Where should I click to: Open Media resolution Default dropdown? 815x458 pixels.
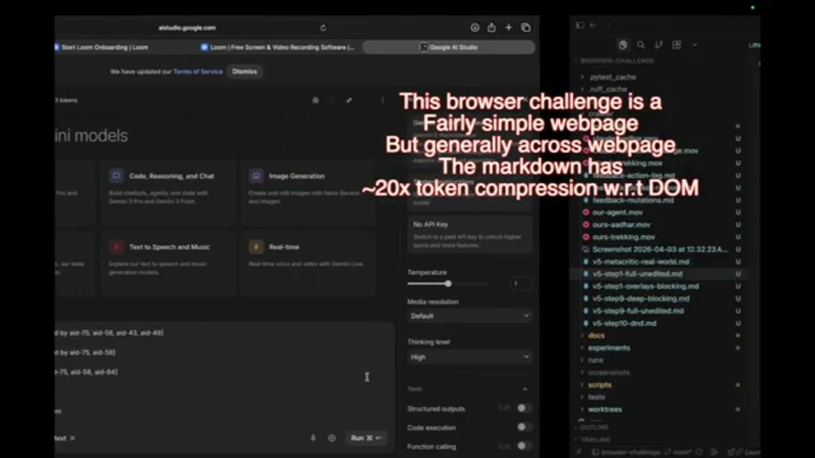pos(469,316)
